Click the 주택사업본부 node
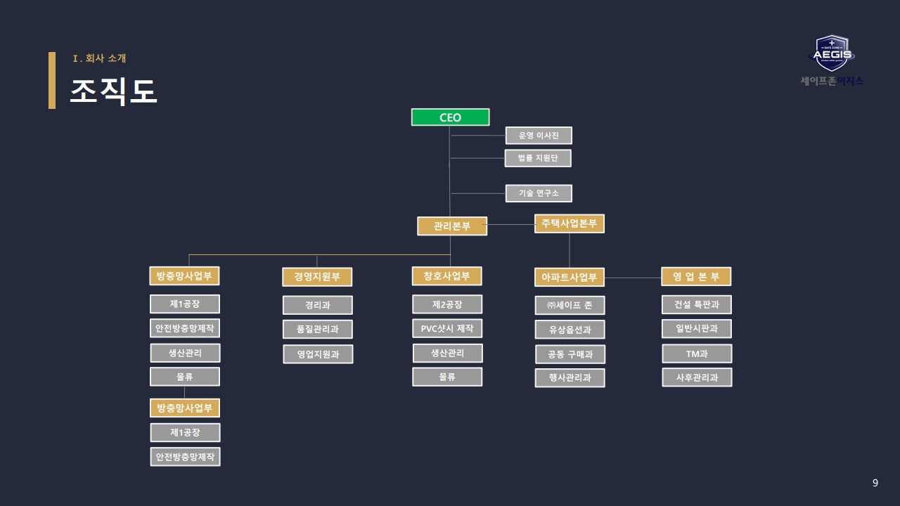 coord(570,223)
